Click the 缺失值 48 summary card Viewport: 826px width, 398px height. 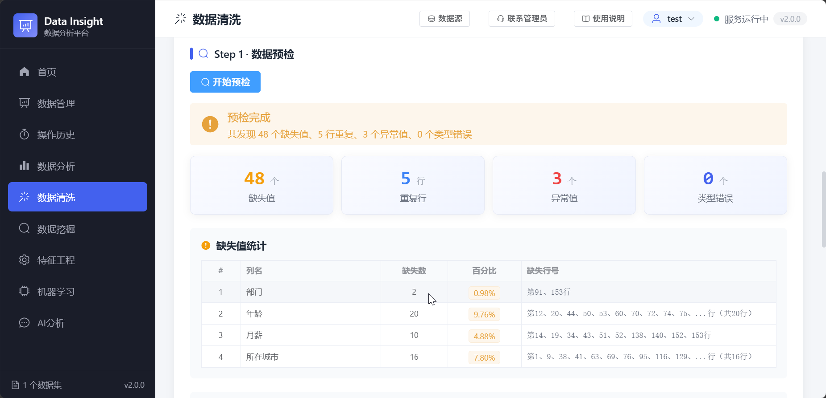click(261, 185)
